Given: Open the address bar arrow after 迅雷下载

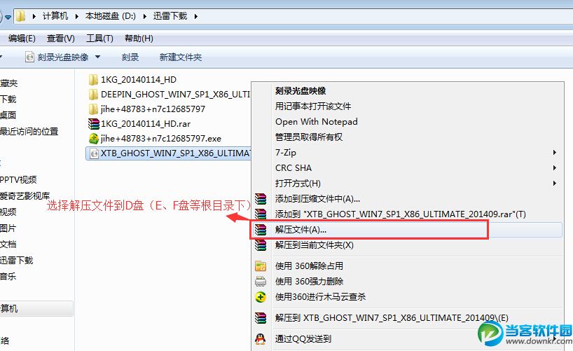Looking at the screenshot, I should pyautogui.click(x=196, y=16).
